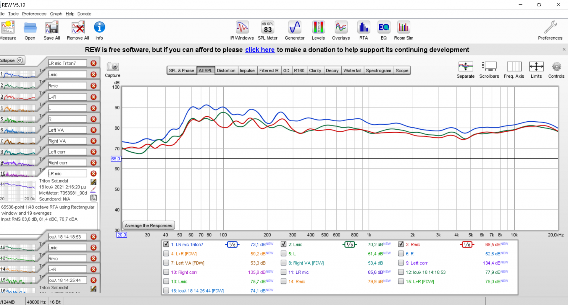Open the IR Windows tool

[242, 30]
